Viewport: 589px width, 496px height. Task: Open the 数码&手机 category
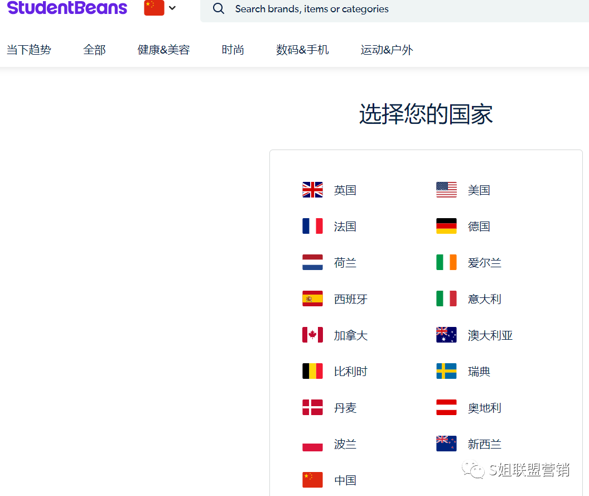click(302, 50)
